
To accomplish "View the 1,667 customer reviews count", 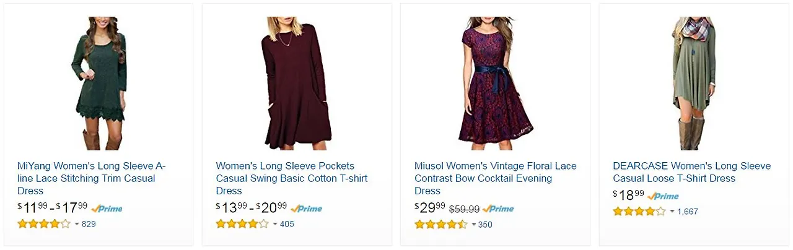I will [x=688, y=212].
